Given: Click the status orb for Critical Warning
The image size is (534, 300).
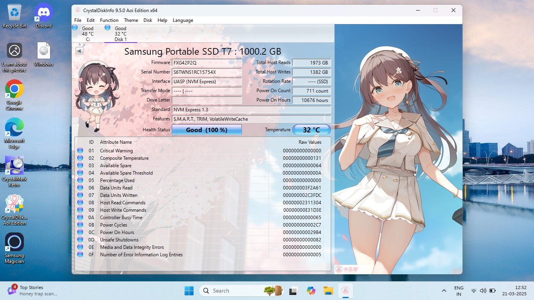Looking at the screenshot, I should pos(80,151).
